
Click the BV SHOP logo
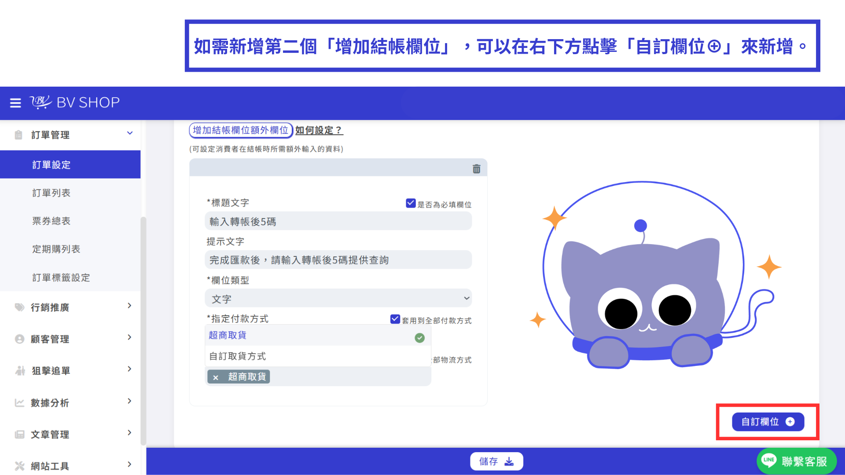point(74,102)
